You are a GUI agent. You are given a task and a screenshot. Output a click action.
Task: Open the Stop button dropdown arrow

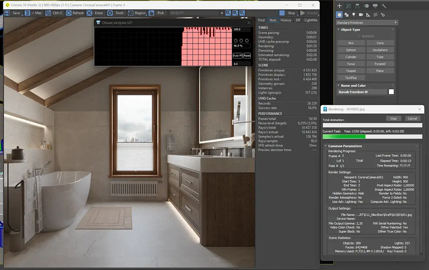pos(297,15)
